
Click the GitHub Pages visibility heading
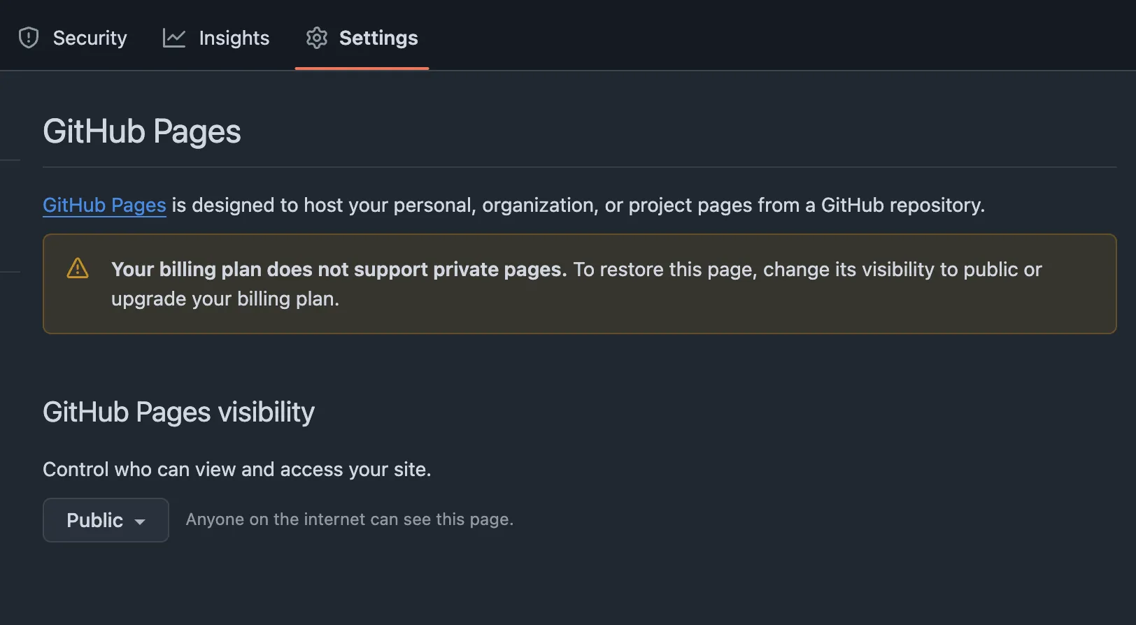178,412
